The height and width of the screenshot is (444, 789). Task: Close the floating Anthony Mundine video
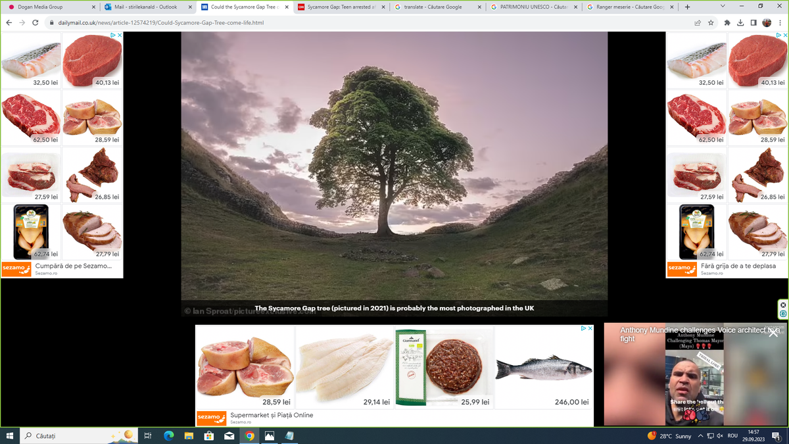click(773, 333)
